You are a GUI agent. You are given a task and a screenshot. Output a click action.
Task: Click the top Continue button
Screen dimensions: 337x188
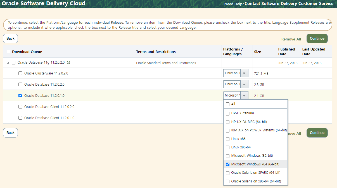pyautogui.click(x=317, y=38)
